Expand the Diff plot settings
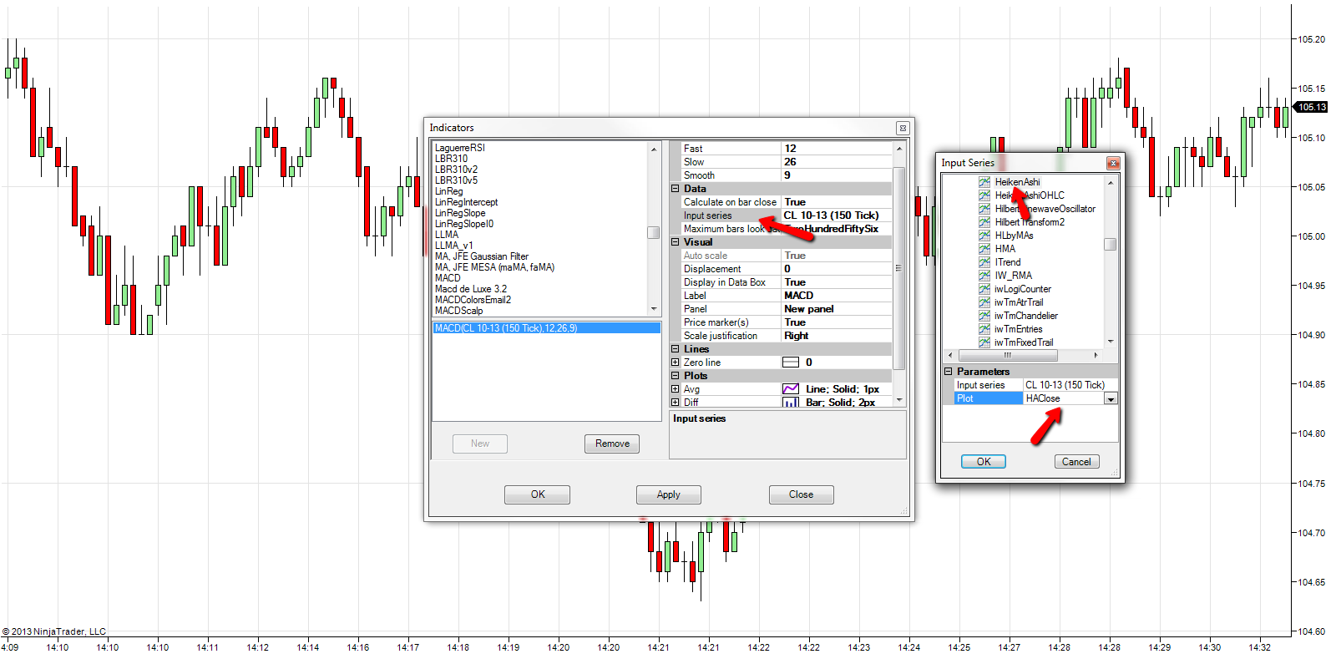This screenshot has width=1336, height=659. pos(675,403)
